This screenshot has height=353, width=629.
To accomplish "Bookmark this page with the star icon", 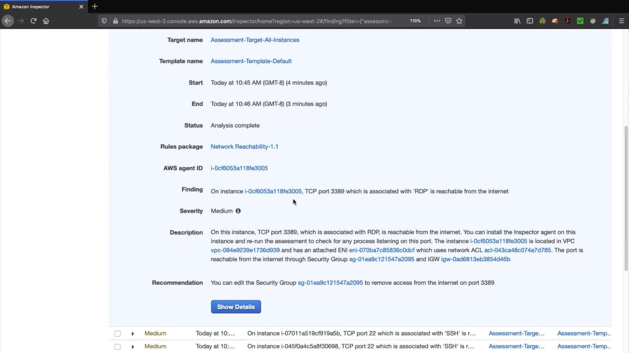I will (x=459, y=21).
